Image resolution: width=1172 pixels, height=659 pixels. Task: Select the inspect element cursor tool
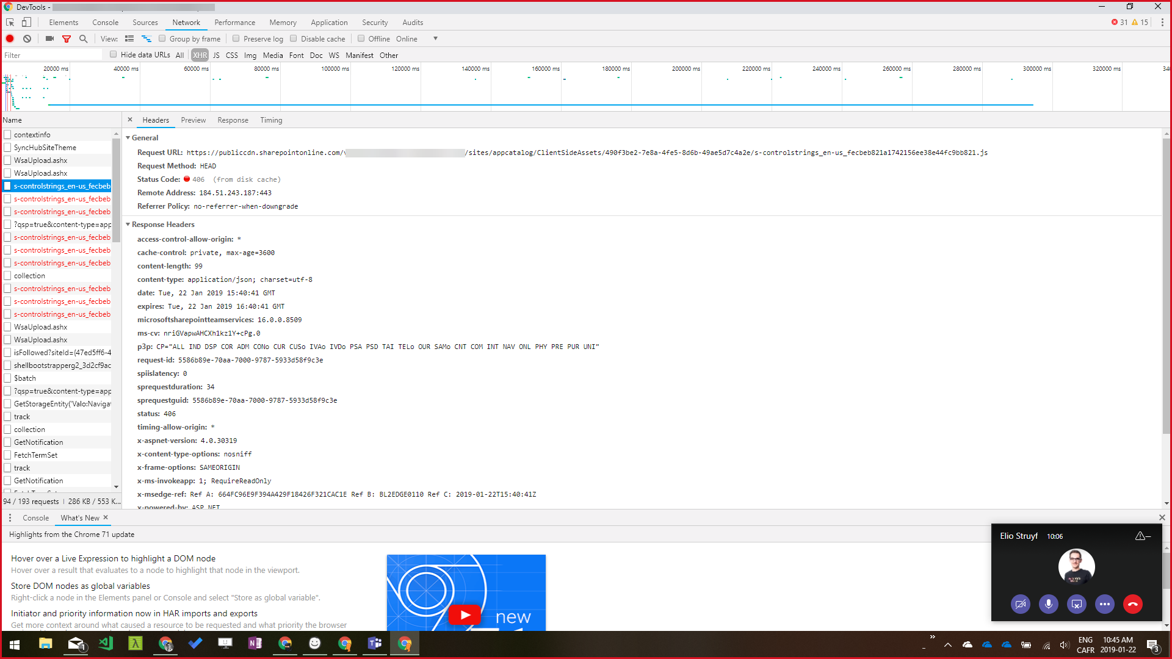pyautogui.click(x=10, y=22)
